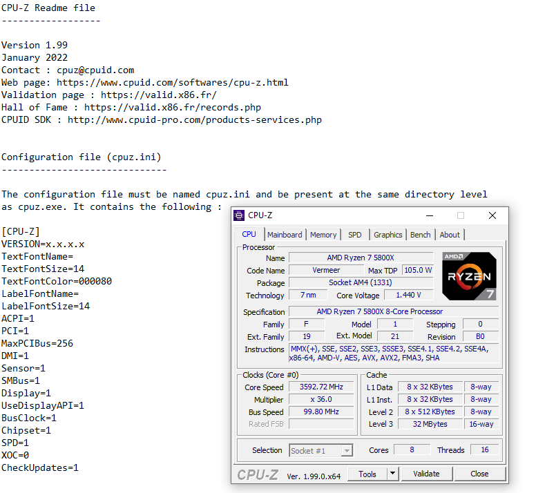
Task: Open the Tools dropdown arrow
Action: pyautogui.click(x=393, y=474)
